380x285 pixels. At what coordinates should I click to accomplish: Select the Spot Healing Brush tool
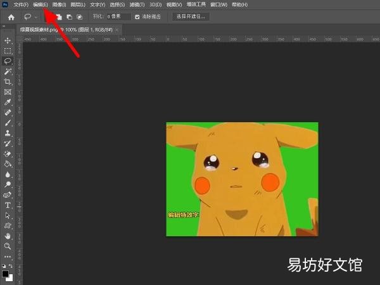[8, 113]
